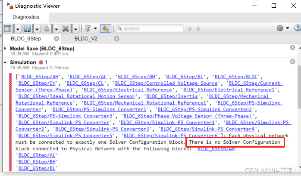Image resolution: width=301 pixels, height=176 pixels.
Task: Open the settings gear dropdown arrow
Action: [288, 28]
